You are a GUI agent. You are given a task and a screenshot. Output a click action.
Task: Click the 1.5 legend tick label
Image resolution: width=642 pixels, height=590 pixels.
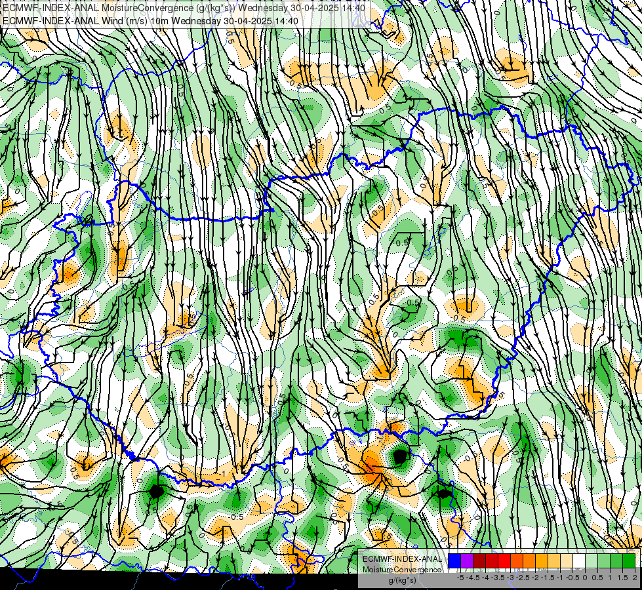[622, 578]
